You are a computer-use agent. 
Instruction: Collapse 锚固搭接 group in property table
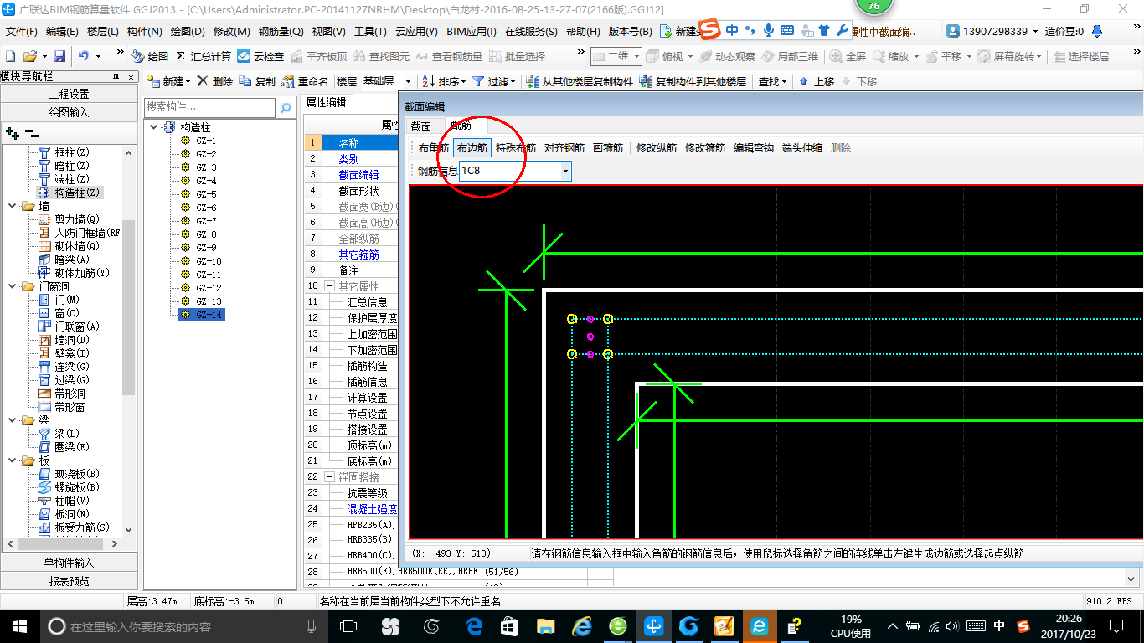[329, 476]
